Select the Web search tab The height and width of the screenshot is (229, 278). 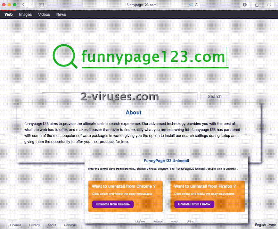point(8,15)
